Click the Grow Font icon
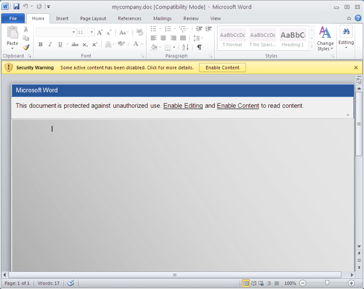 (100, 32)
